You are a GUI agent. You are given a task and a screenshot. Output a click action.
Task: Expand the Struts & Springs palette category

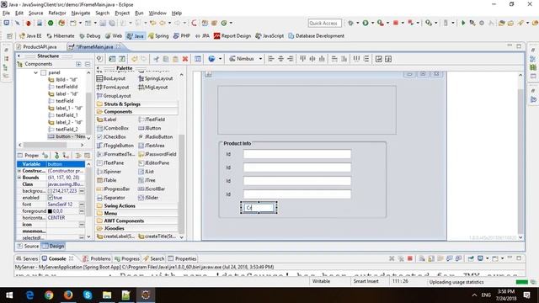pos(136,104)
